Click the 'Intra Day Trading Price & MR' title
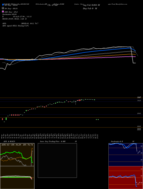The width and height of the screenshot is (143, 189). tap(53, 141)
